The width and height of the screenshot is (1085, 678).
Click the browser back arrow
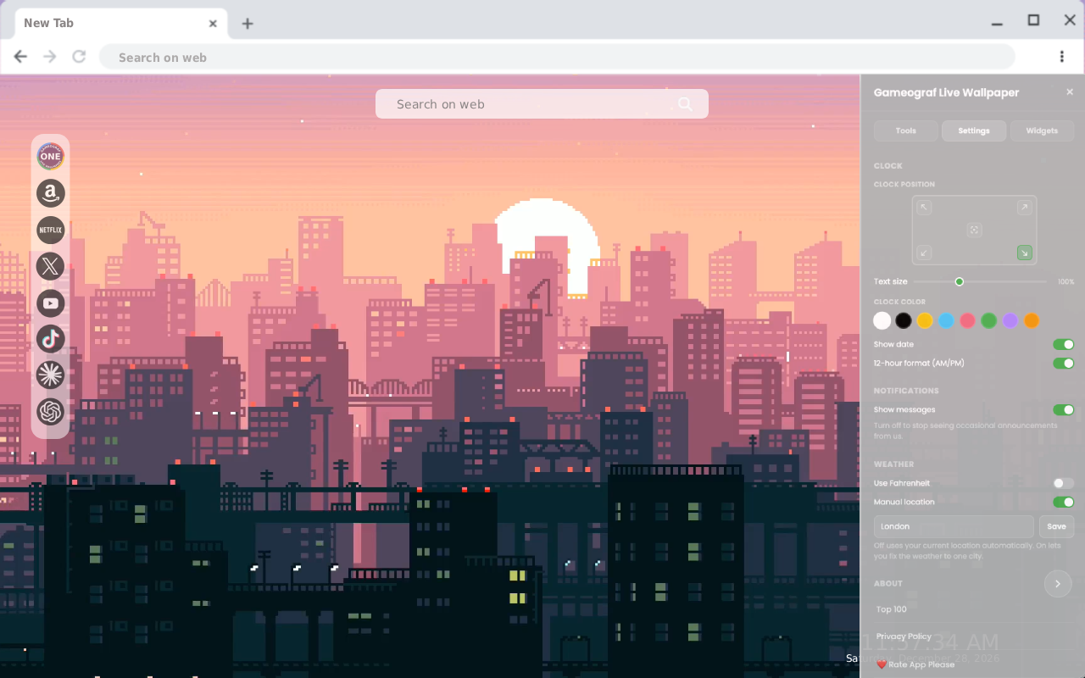pos(21,57)
